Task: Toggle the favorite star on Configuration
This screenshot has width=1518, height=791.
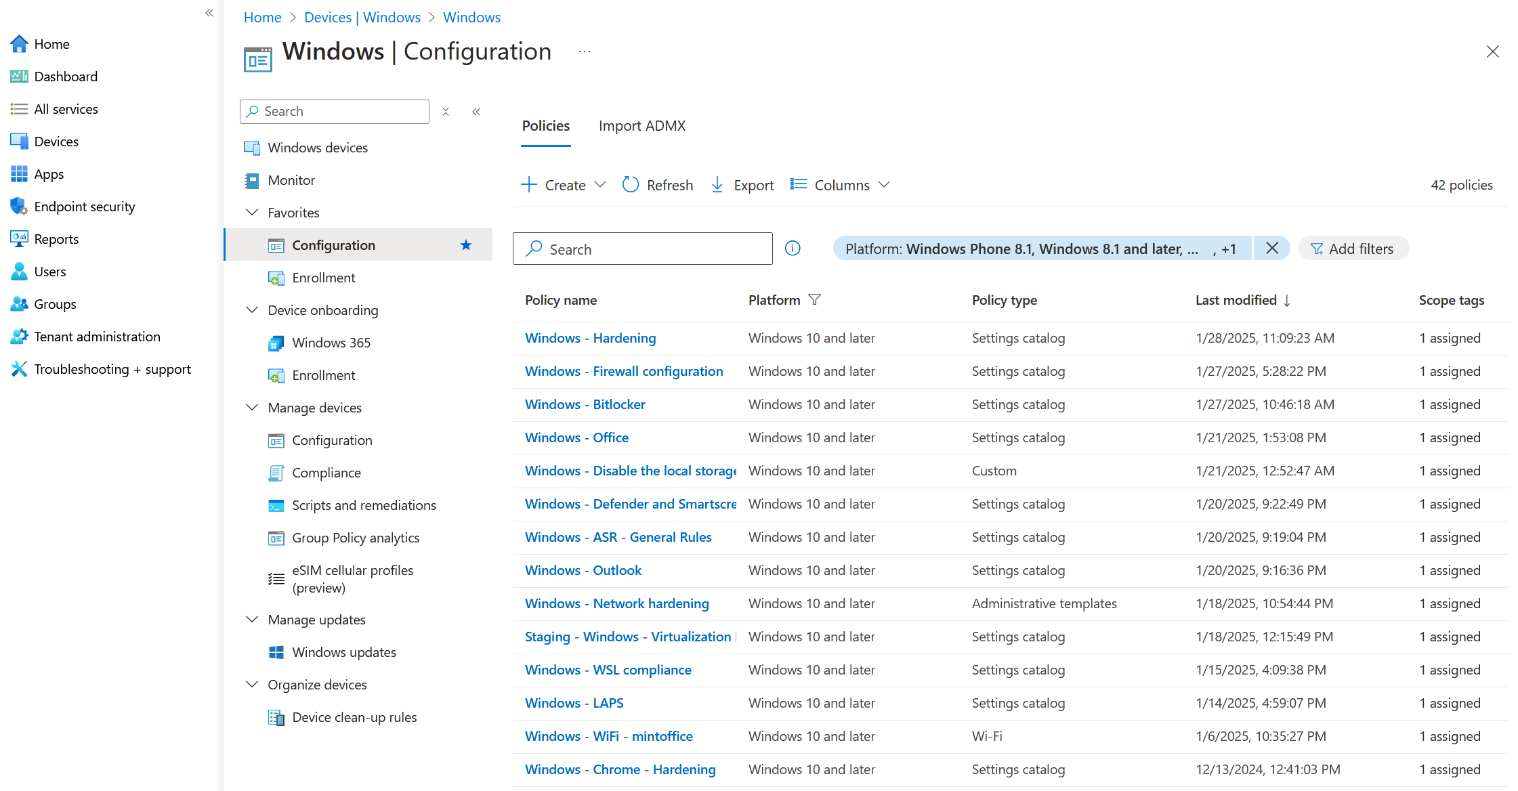Action: point(466,244)
